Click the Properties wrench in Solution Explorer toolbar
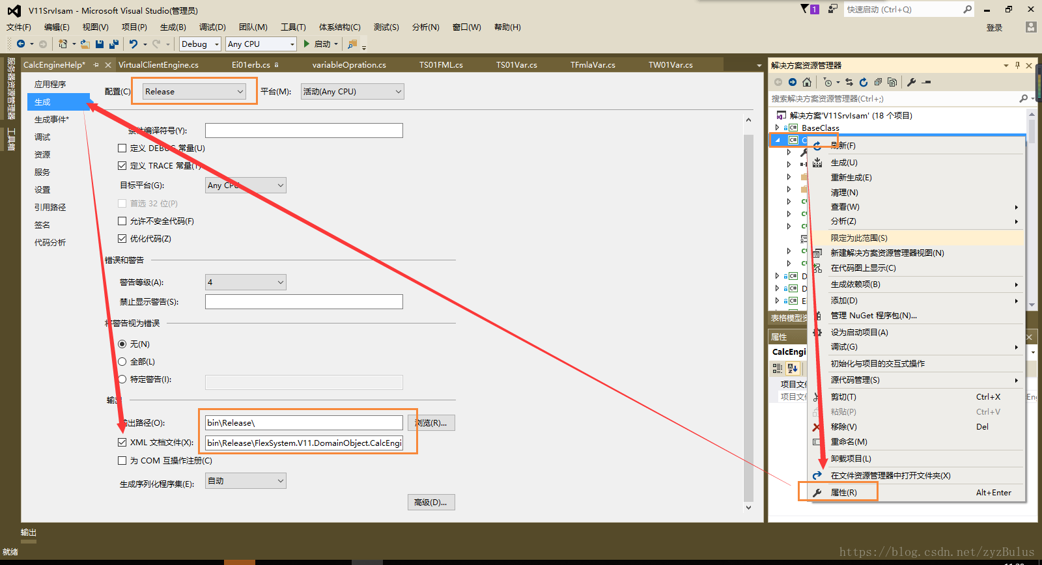The height and width of the screenshot is (565, 1042). click(912, 82)
